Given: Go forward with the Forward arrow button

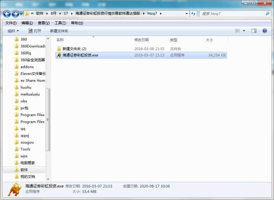Looking at the screenshot, I should 15,14.
